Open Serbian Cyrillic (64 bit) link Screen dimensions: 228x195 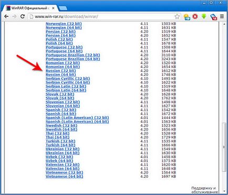[x=68, y=82]
